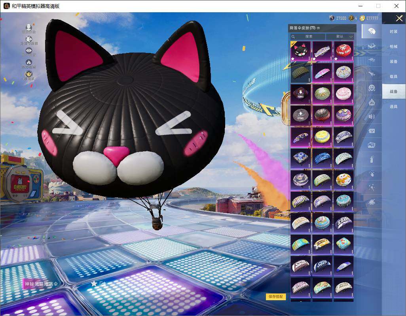Select the 战备 tab

(394, 92)
